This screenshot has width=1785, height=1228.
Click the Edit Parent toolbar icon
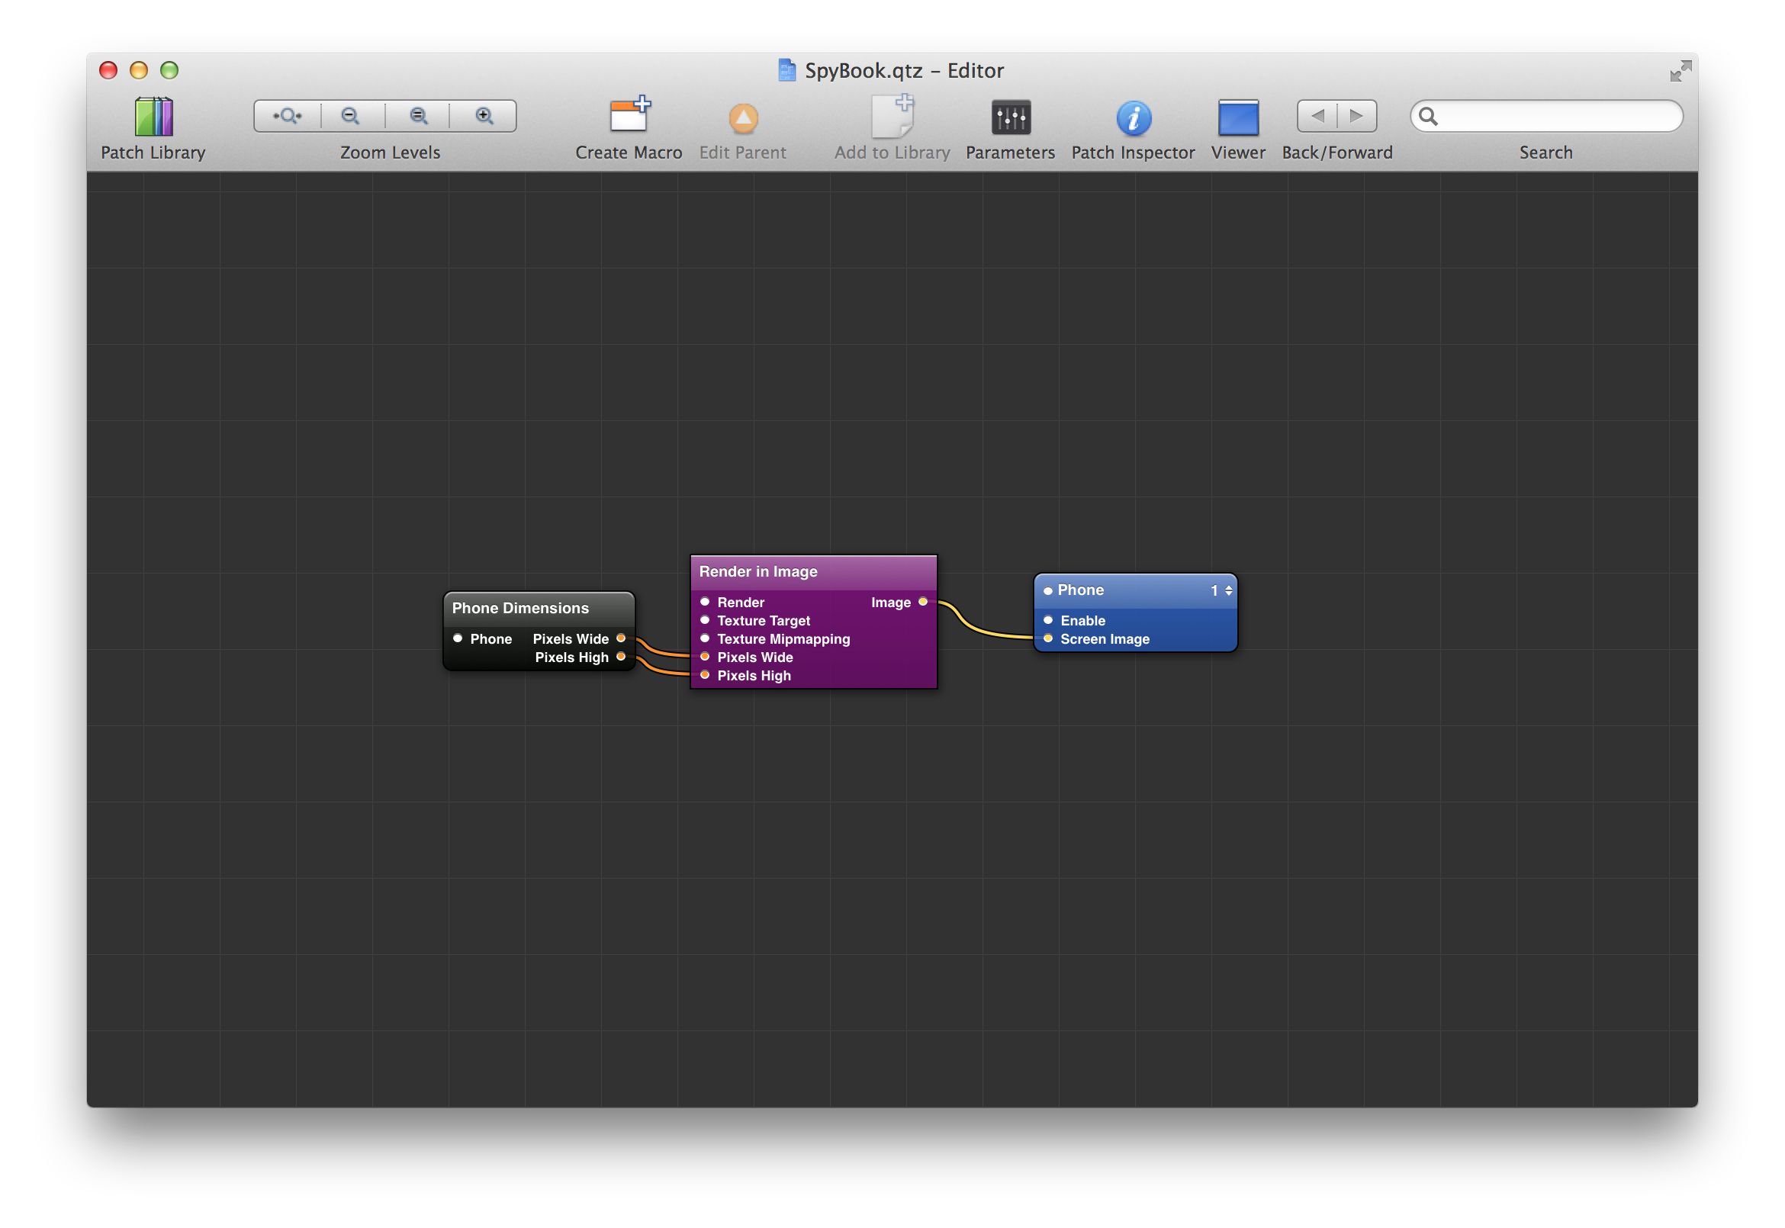[743, 118]
